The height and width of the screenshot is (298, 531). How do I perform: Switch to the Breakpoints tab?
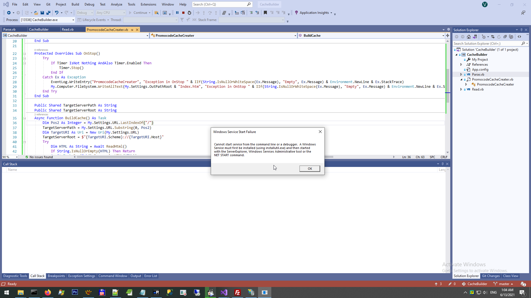point(56,276)
